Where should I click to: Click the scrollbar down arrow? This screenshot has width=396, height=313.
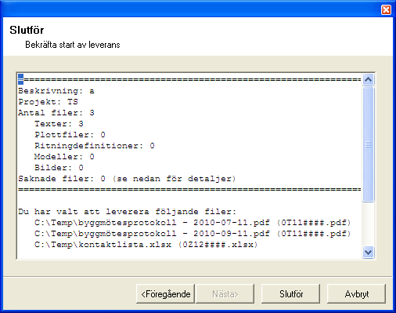click(x=368, y=253)
